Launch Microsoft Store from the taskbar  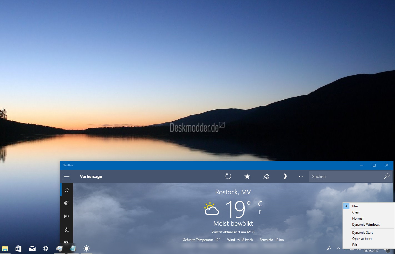click(18, 248)
